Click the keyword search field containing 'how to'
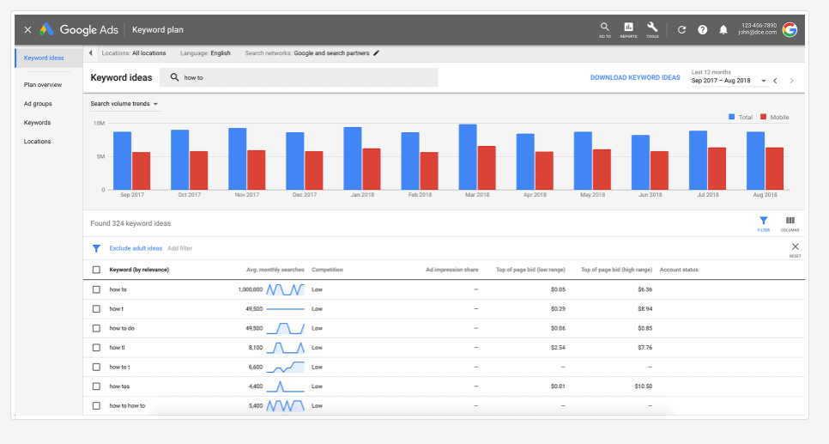Screen dimensions: 829x444 tap(299, 77)
